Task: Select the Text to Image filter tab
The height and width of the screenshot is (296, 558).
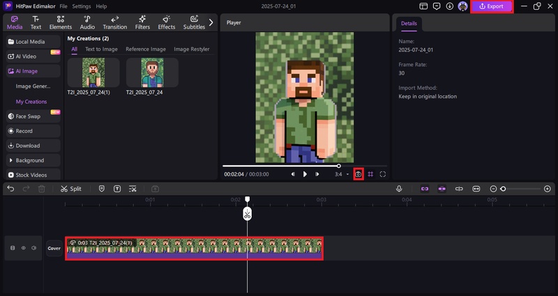Action: (x=101, y=49)
